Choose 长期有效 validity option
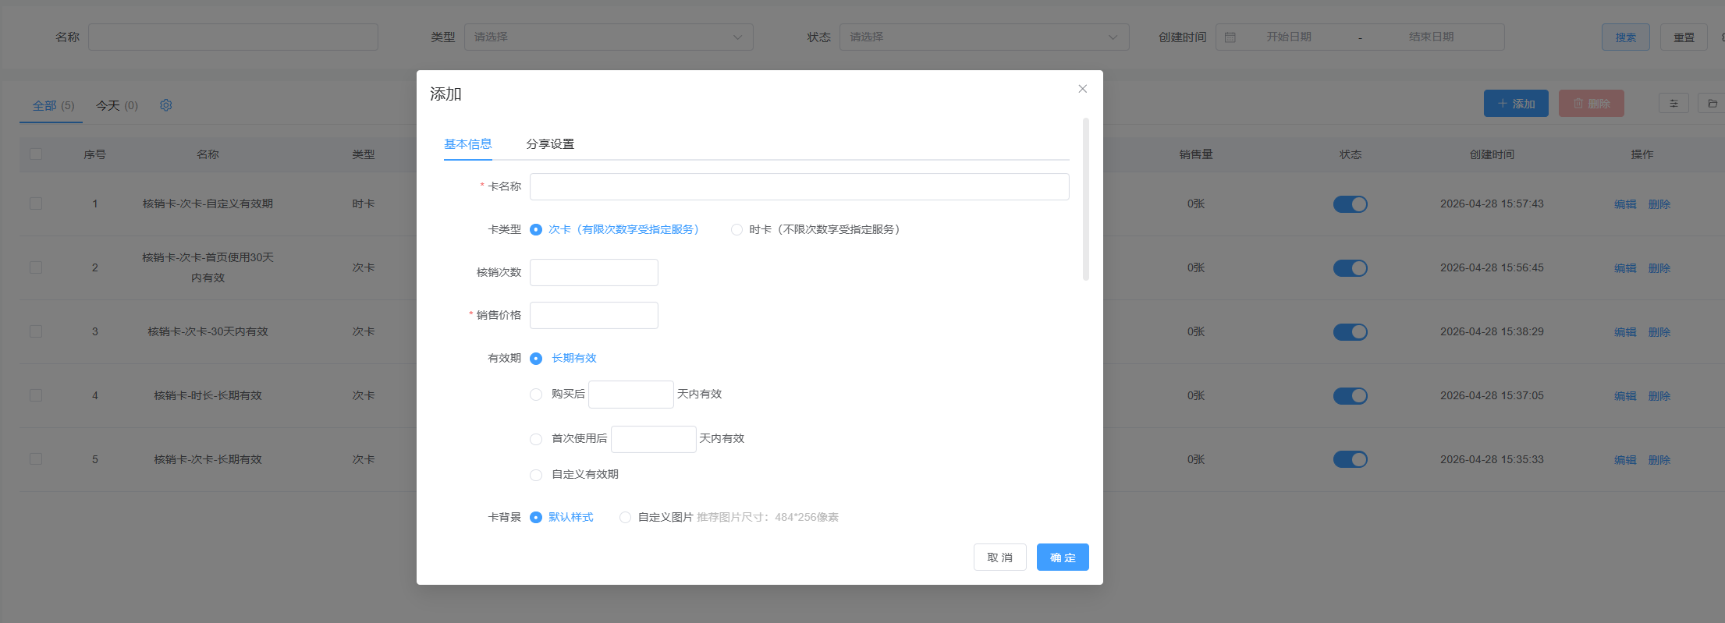The height and width of the screenshot is (623, 1725). click(x=536, y=359)
